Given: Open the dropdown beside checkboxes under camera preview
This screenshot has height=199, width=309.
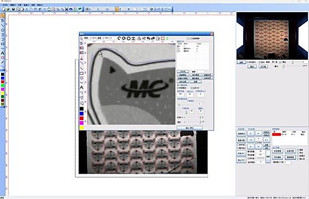Looking at the screenshot, I should [280, 62].
